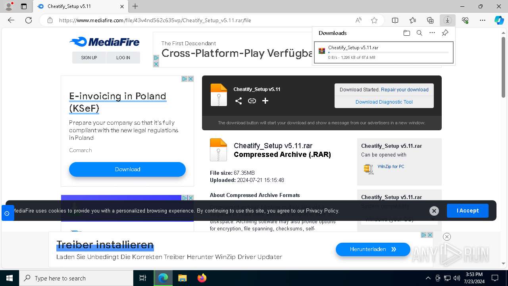Click the taskbar search box
The width and height of the screenshot is (508, 286).
(x=76, y=278)
